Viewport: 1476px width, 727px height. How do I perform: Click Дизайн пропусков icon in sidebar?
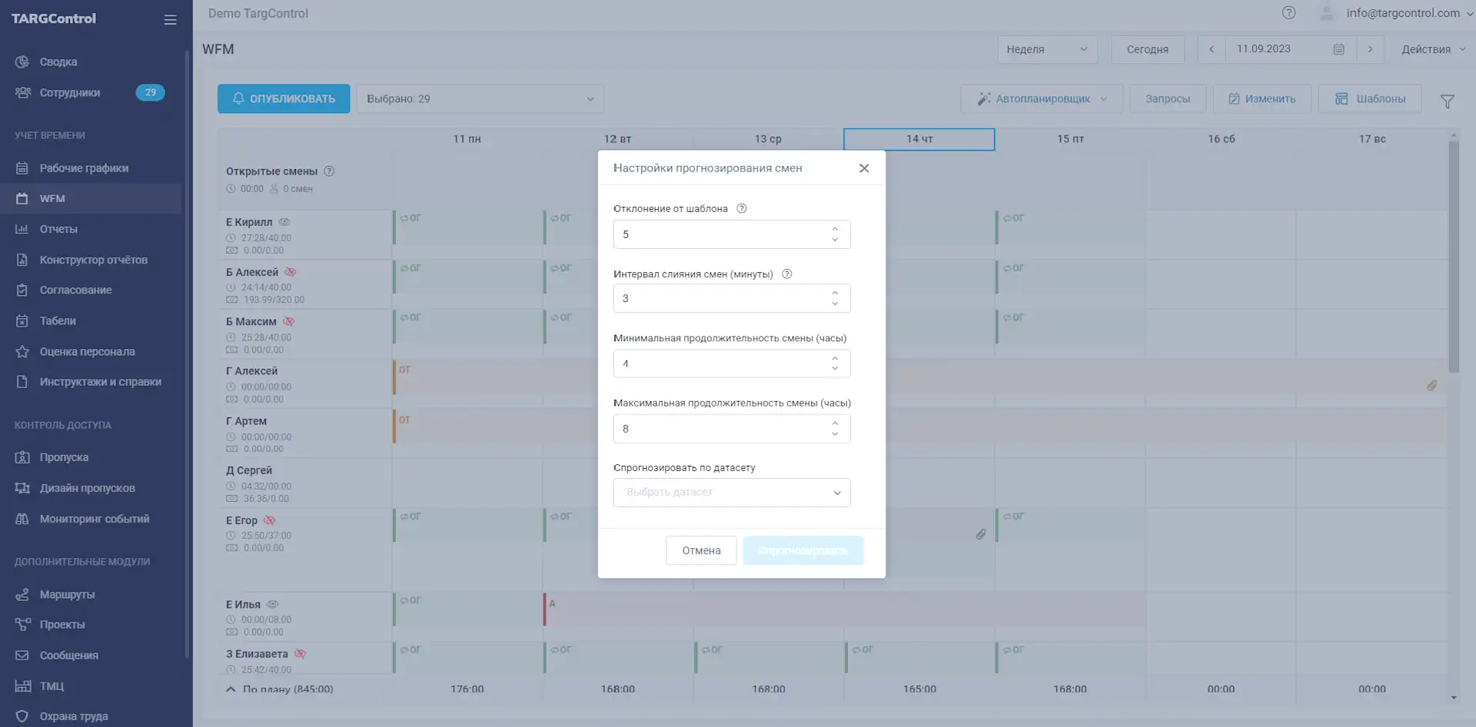click(x=22, y=488)
